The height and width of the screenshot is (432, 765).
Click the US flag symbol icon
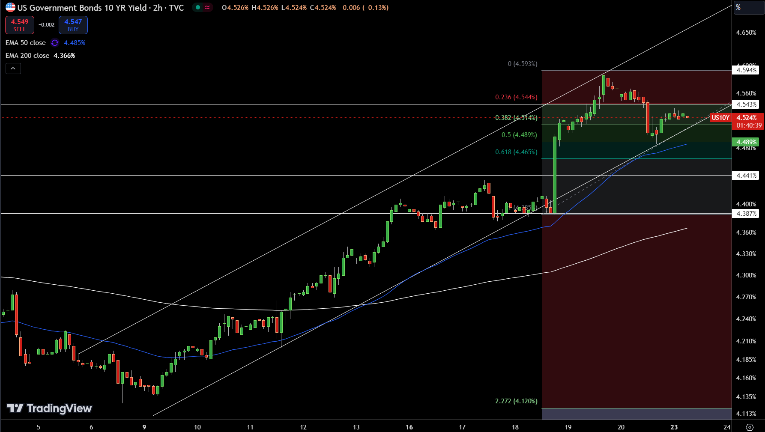10,7
